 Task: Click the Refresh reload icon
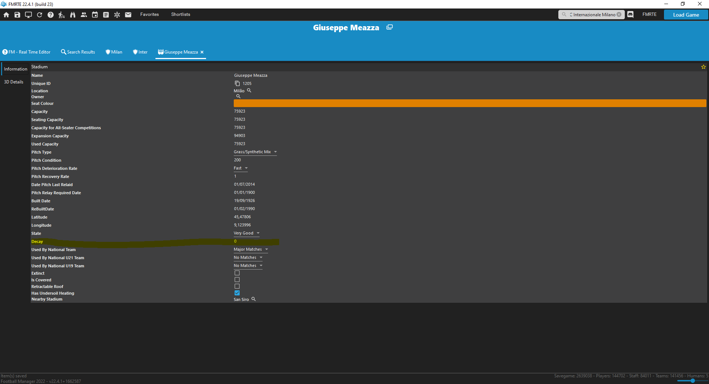point(40,15)
